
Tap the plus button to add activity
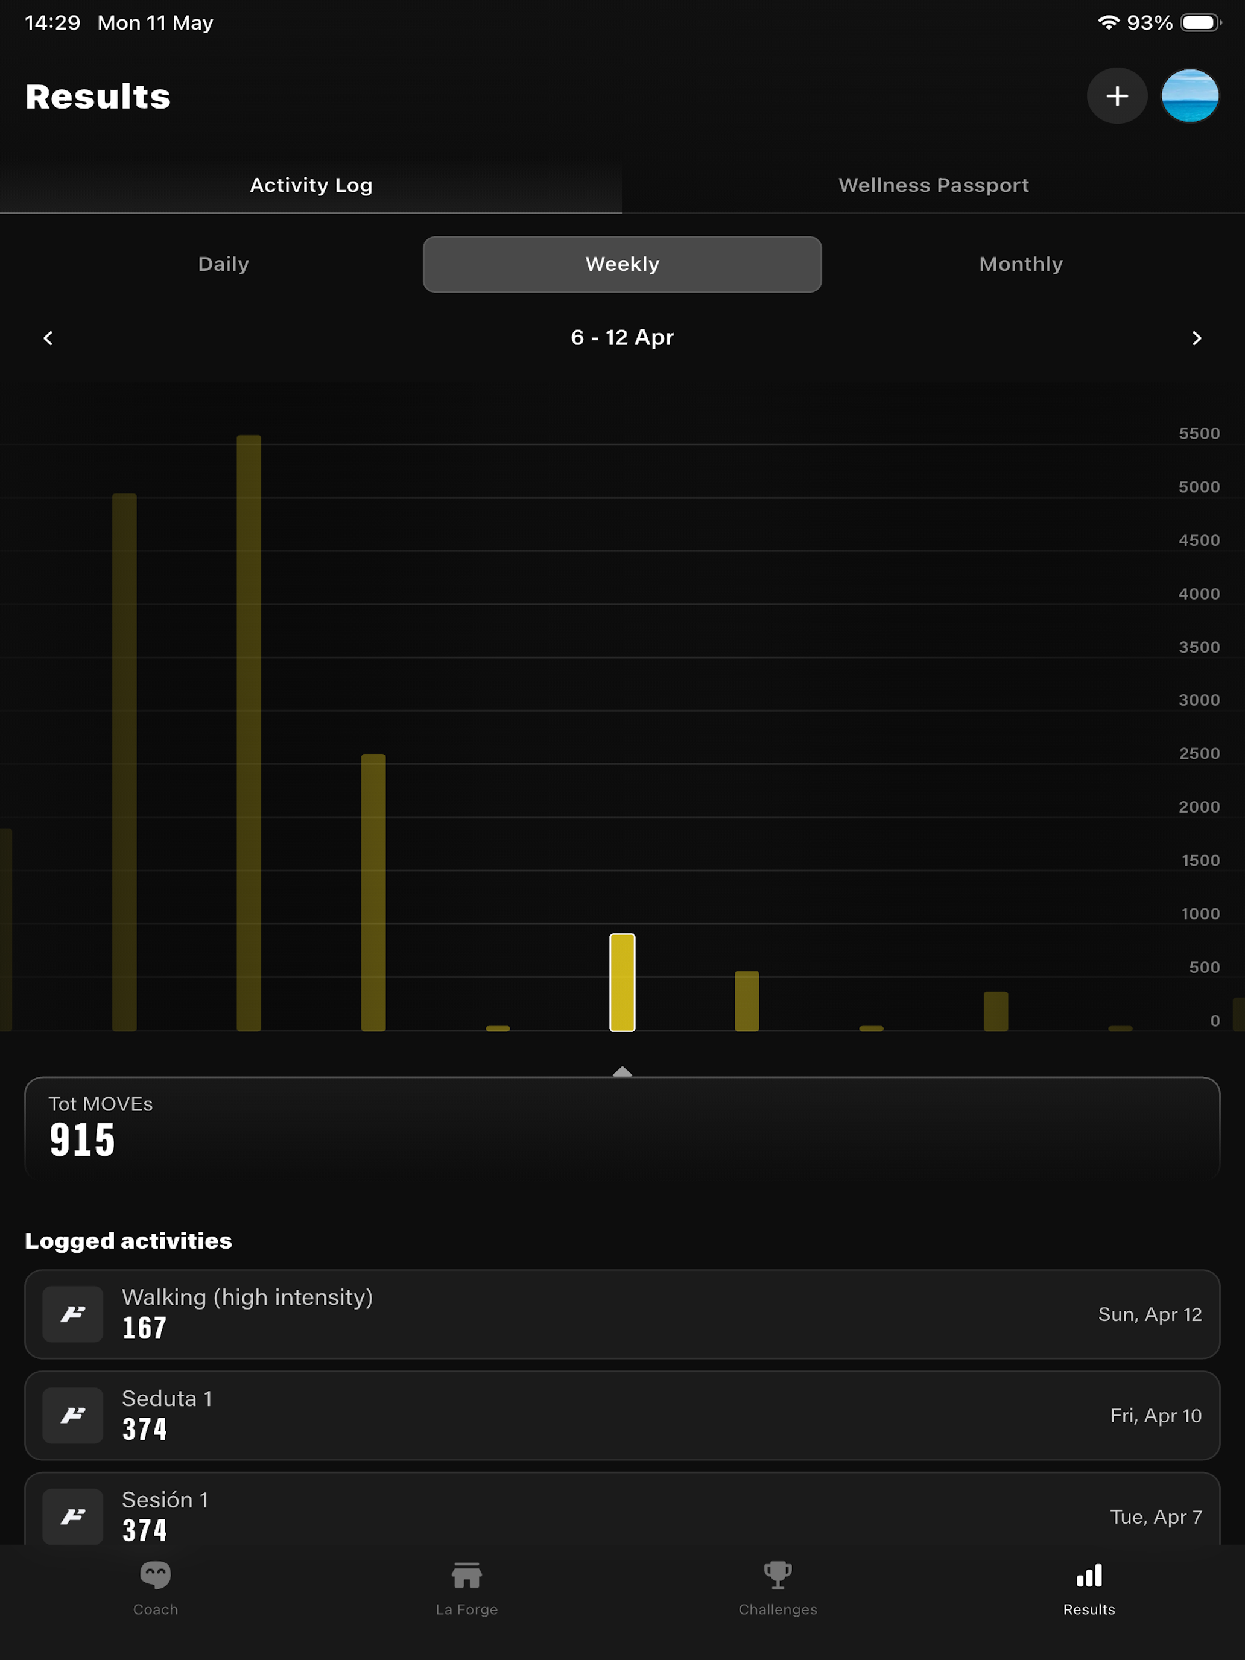pyautogui.click(x=1117, y=96)
